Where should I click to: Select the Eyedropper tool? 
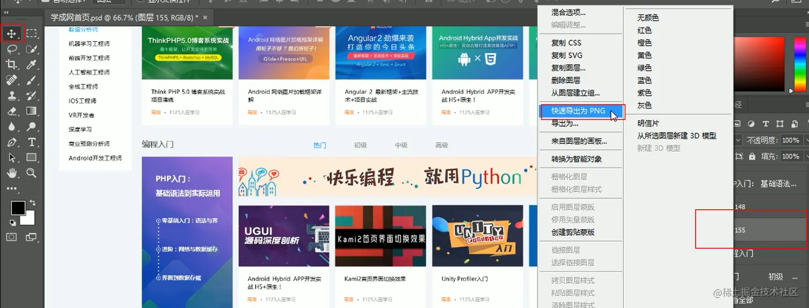(32, 65)
